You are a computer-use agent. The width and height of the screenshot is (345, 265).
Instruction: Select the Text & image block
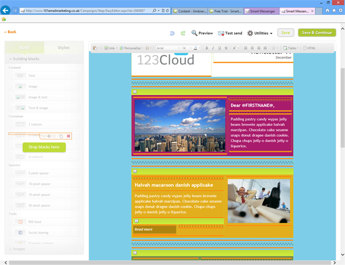click(44, 108)
